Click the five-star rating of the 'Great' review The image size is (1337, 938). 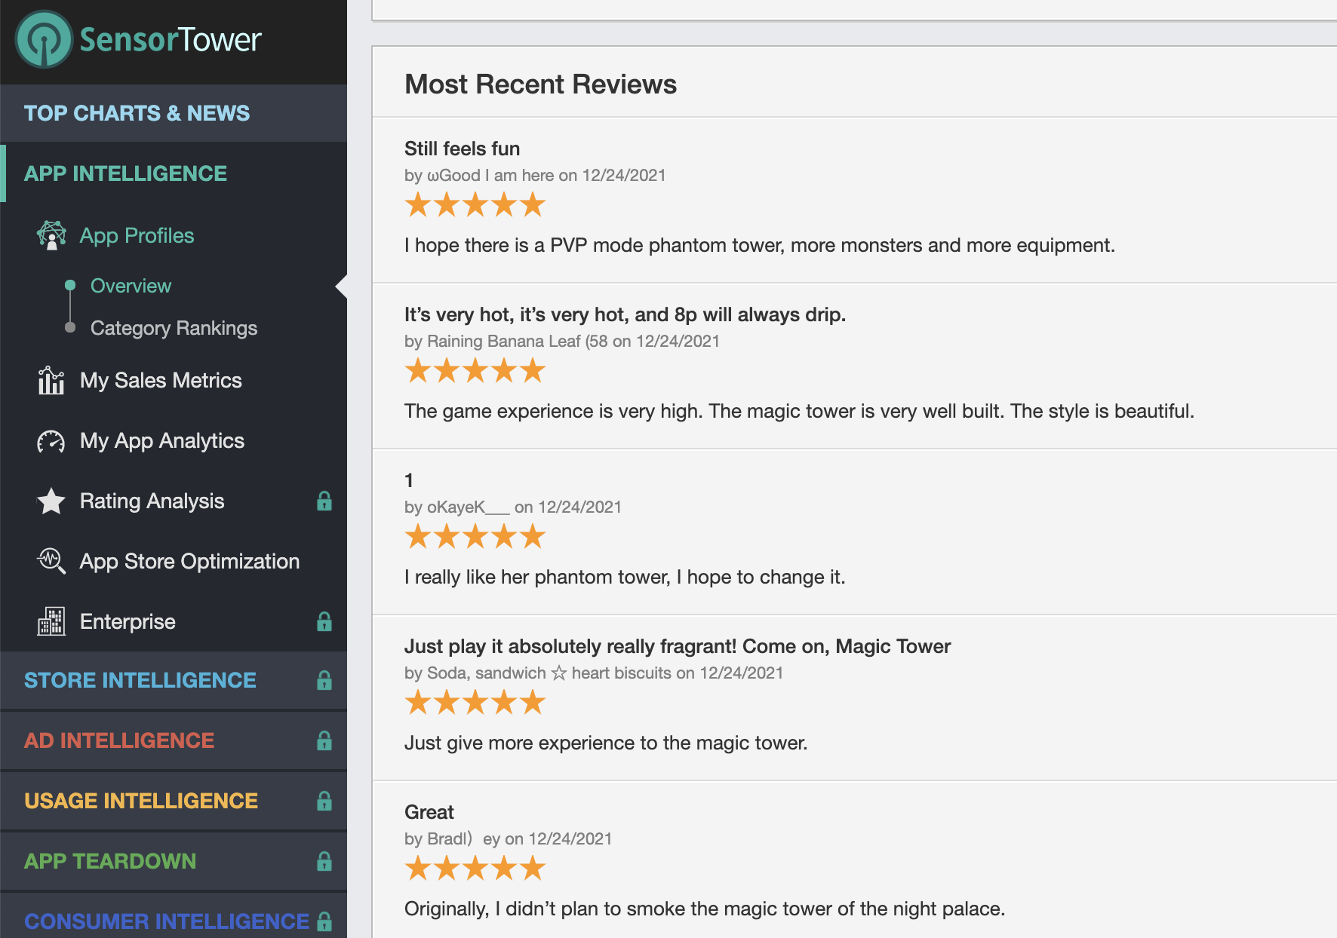tap(475, 869)
